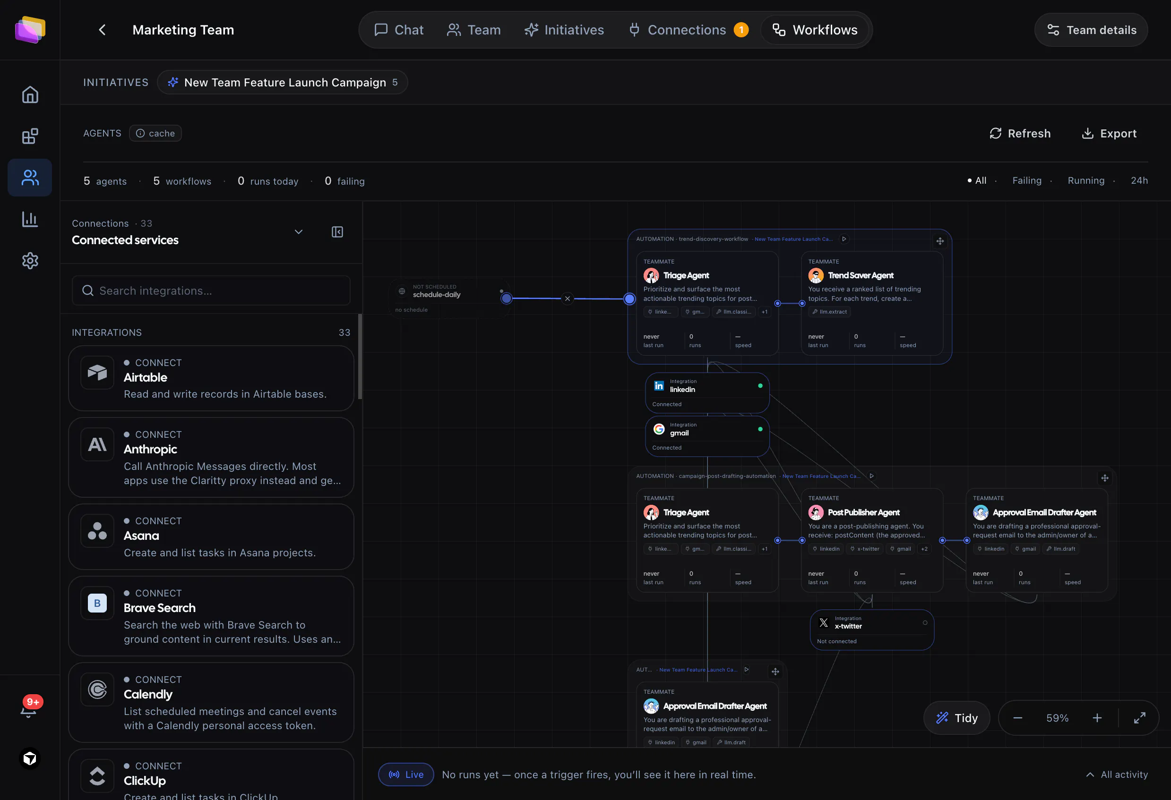This screenshot has height=800, width=1171.
Task: Open Home in the sidebar
Action: tap(30, 94)
